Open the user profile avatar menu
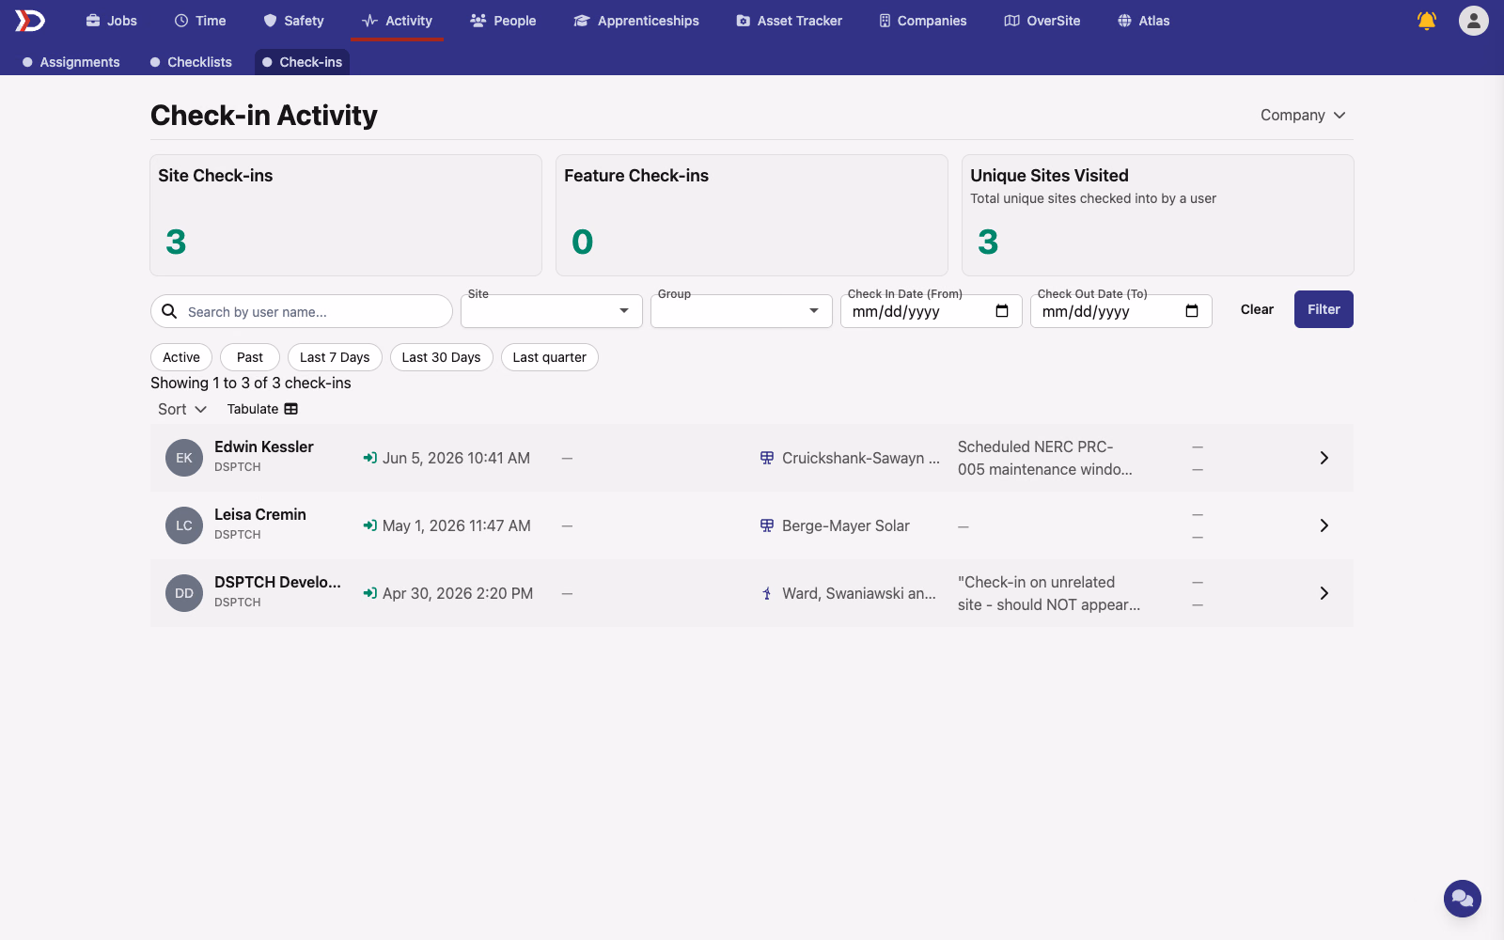The image size is (1504, 940). tap(1474, 21)
